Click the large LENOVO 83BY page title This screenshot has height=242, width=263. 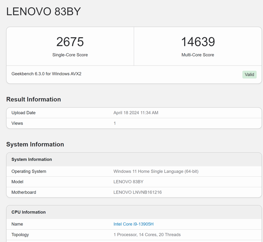click(44, 11)
